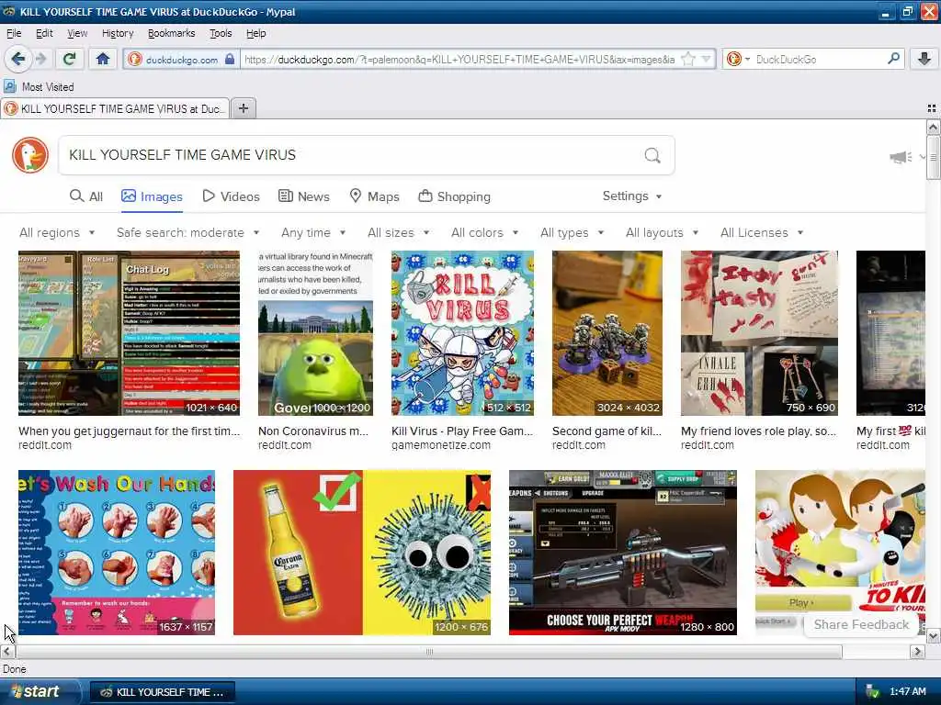Click the system tray security icon
The width and height of the screenshot is (941, 705).
871,692
